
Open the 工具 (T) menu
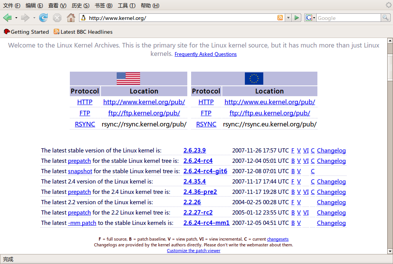tap(127, 5)
